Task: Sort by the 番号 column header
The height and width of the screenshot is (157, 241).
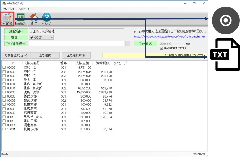Action: [63, 63]
